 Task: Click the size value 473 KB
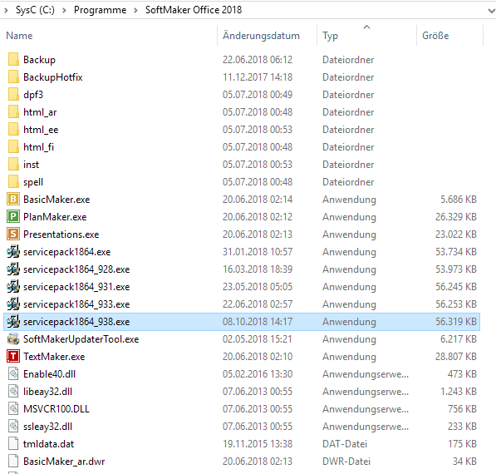coord(462,374)
